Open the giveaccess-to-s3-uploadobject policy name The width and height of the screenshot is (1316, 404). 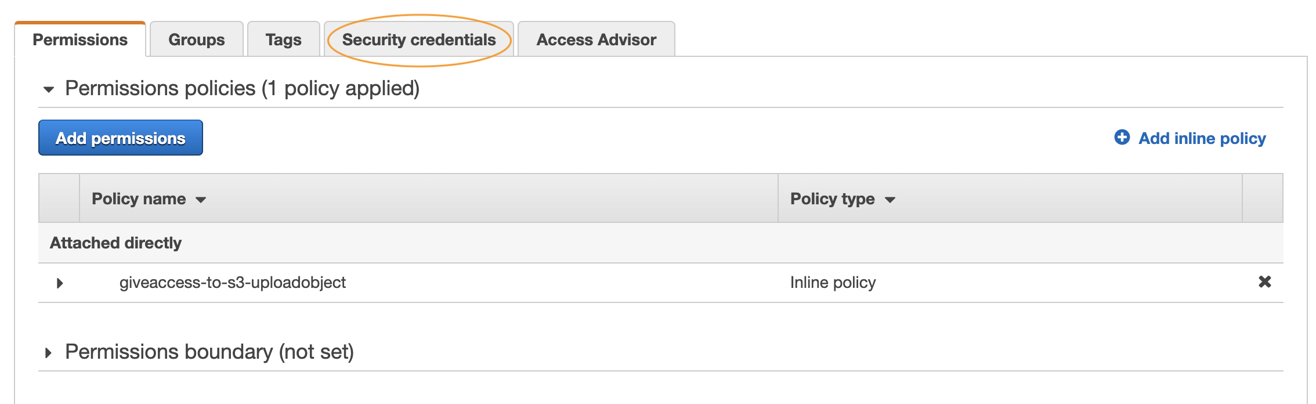coord(233,283)
